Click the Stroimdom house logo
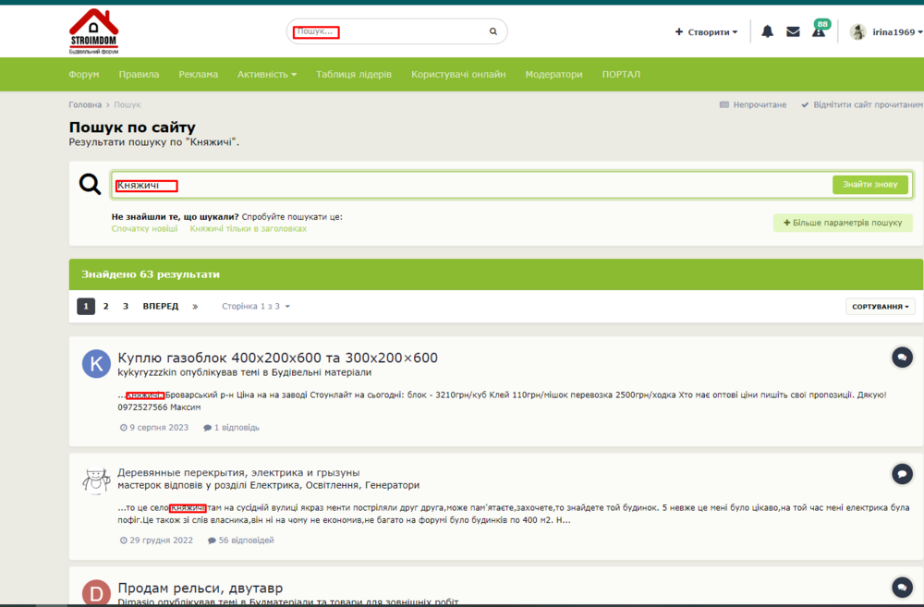924x607 pixels. pyautogui.click(x=93, y=31)
